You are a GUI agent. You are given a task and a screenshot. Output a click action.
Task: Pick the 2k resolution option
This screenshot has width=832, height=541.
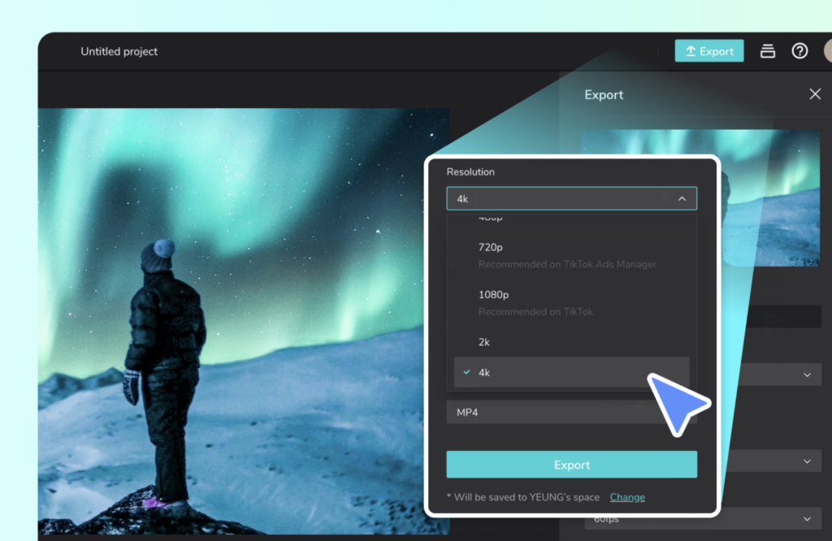pyautogui.click(x=484, y=342)
